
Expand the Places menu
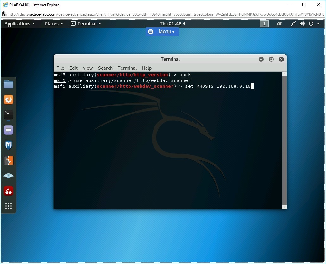click(53, 23)
